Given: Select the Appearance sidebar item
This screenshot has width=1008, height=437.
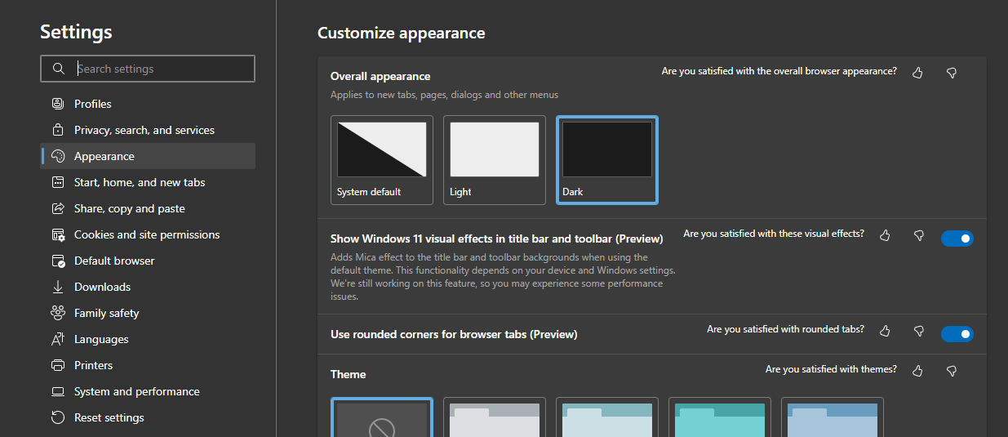Looking at the screenshot, I should [148, 156].
